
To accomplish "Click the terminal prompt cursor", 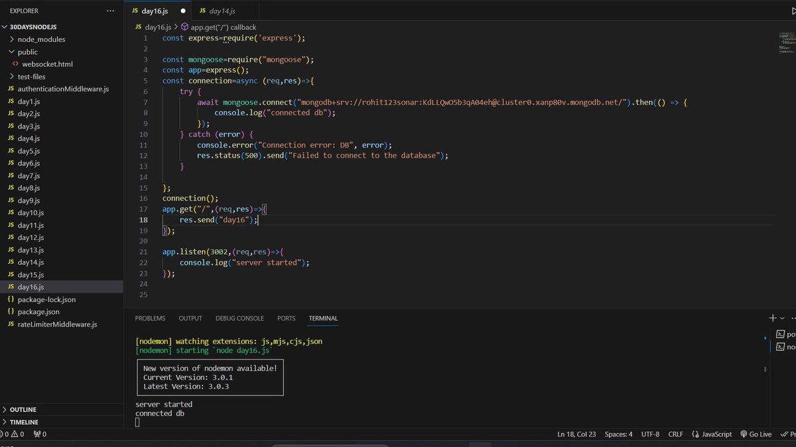I will [137, 422].
